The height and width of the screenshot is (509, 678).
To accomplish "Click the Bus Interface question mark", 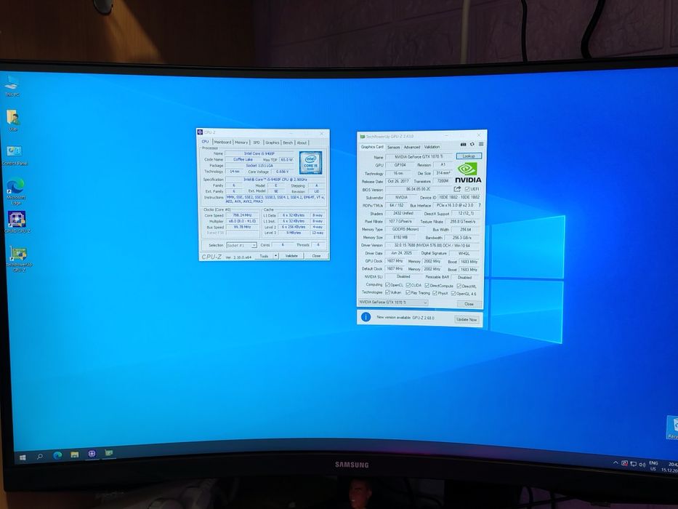I will tap(479, 205).
